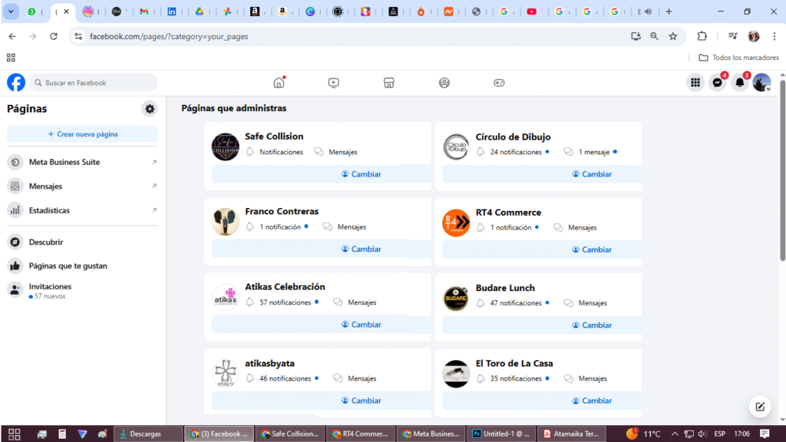Open Meta Business Suite
The width and height of the screenshot is (786, 442).
point(83,162)
